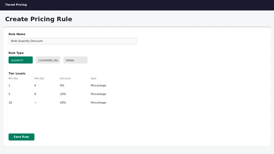Click Percentage type in the 0% row

98,85
